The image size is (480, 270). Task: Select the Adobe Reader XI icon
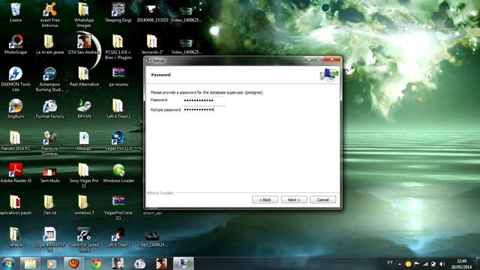15,173
